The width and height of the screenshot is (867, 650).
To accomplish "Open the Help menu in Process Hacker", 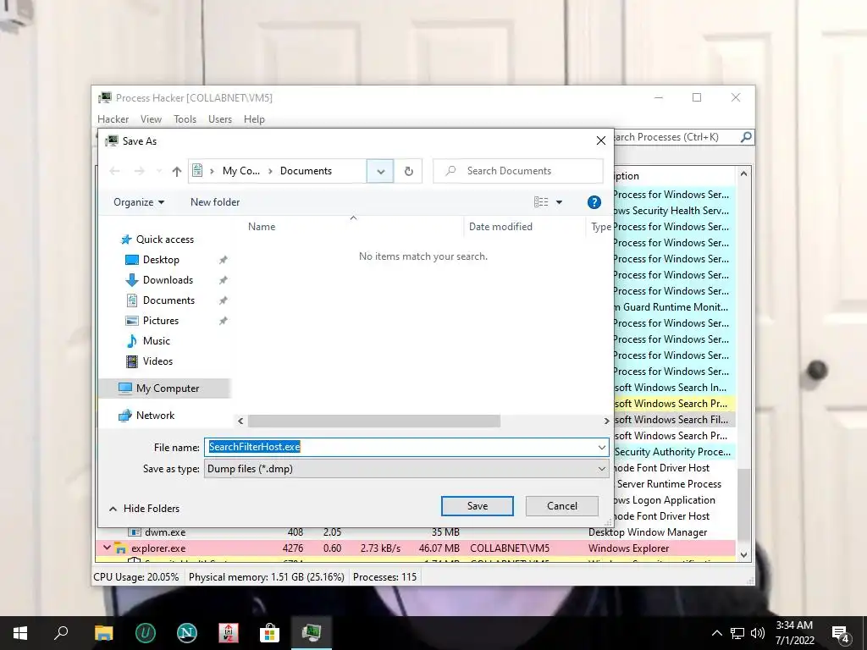I will 254,119.
